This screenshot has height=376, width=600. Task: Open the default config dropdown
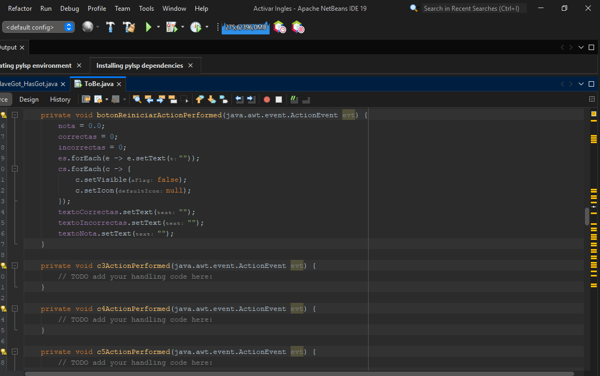tap(38, 27)
